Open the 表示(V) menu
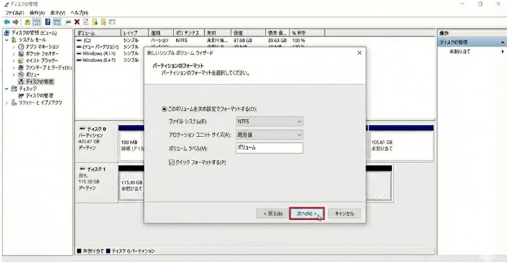Image resolution: width=507 pixels, height=262 pixels. tap(58, 13)
